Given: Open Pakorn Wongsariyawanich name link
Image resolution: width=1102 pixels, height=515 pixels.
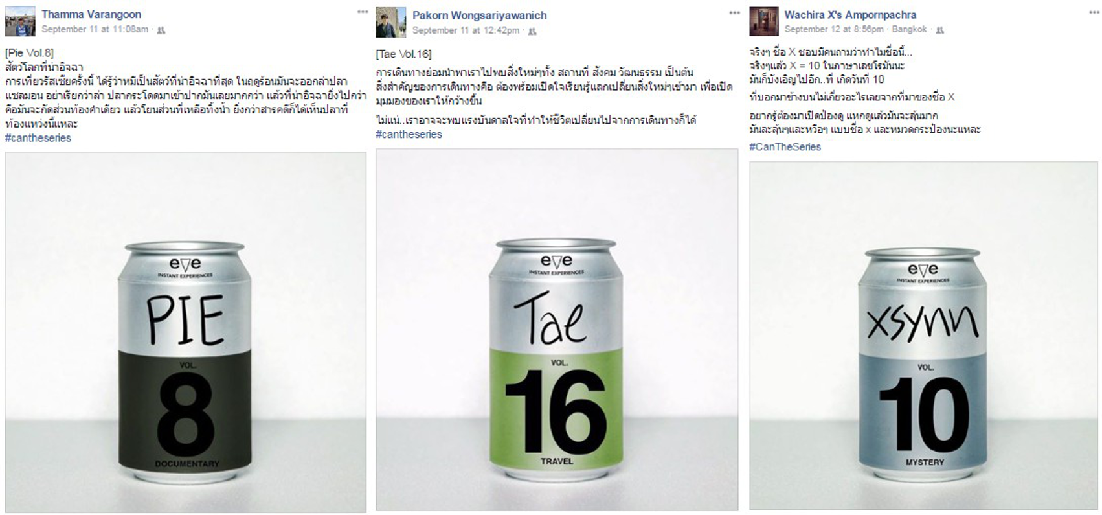Looking at the screenshot, I should click(480, 16).
